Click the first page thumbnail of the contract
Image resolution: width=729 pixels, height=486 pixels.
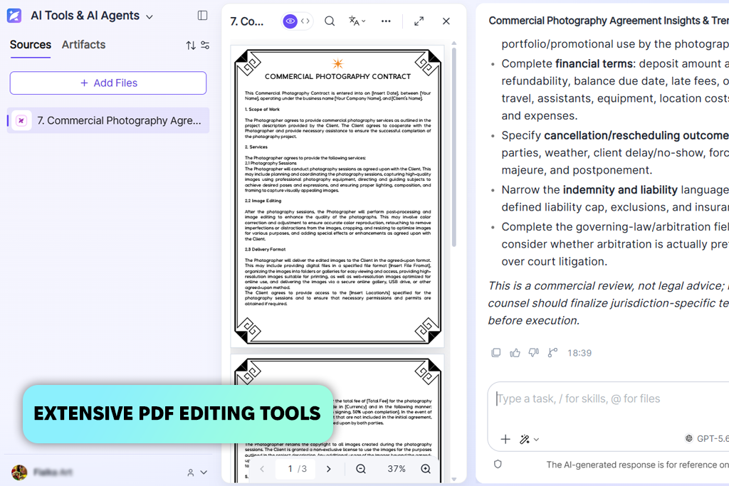click(337, 196)
